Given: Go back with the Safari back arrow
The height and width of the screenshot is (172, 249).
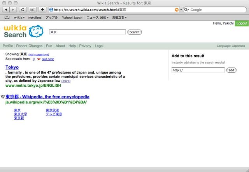Looking at the screenshot, I should pos(6,10).
